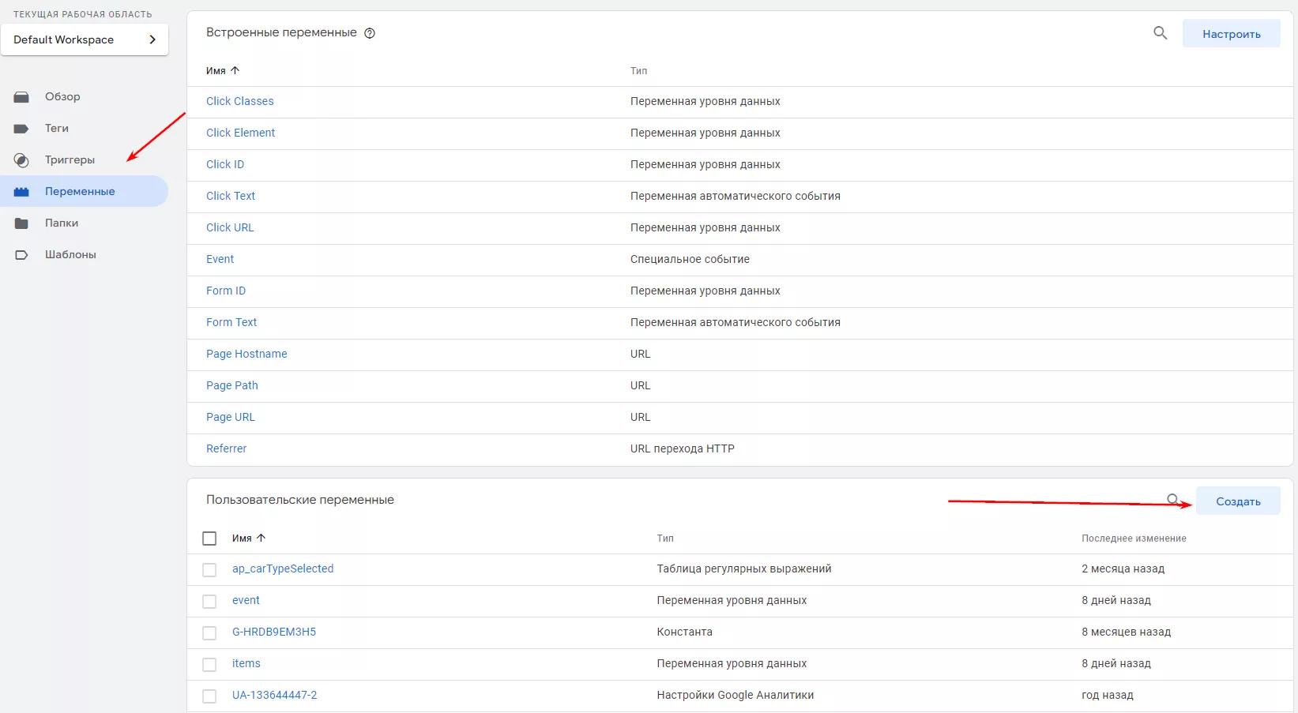Open the Теги menu item
Viewport: 1298px width, 713px height.
pos(57,128)
